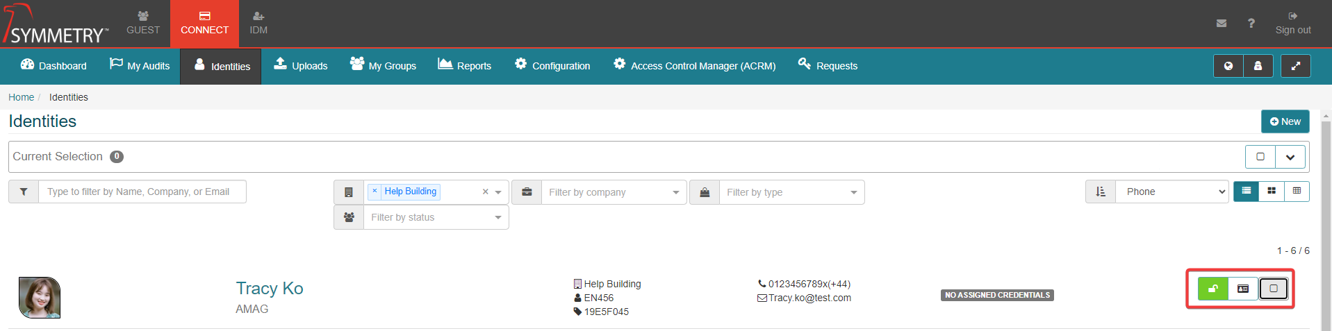Go to Home breadcrumb
Viewport: 1332px width, 331px height.
click(x=21, y=97)
